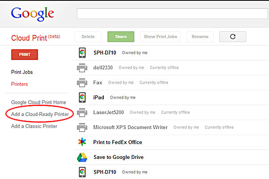
Task: Open Google Cloud Print Home link
Action: [38, 102]
